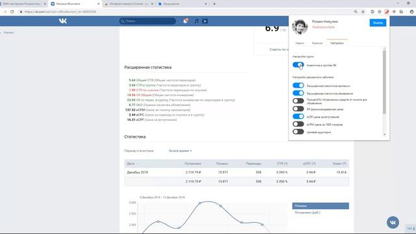416x234 pixels.
Task: Toggle Аналитика в группах ВК switch
Action: [x=298, y=65]
